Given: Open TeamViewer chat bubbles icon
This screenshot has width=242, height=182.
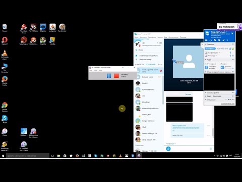Looking at the screenshot, I should tap(215, 40).
